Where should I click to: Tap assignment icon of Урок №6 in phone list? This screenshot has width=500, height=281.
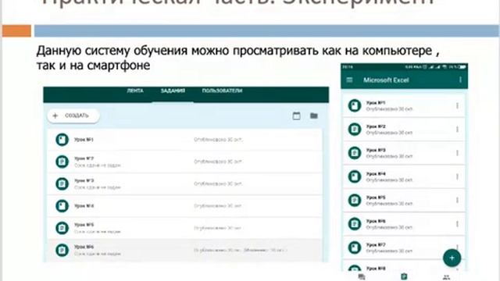tap(354, 224)
